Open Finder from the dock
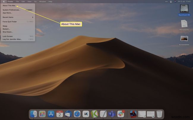This screenshot has height=120, width=193. pyautogui.click(x=34, y=114)
